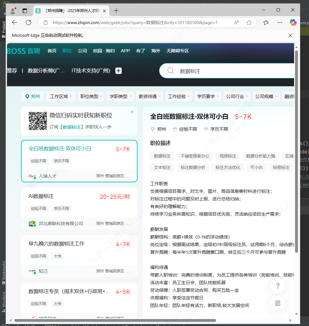Open Bookmarks tool window in IDE sidebar
Image resolution: width=309 pixels, height=326 pixels.
point(3,273)
